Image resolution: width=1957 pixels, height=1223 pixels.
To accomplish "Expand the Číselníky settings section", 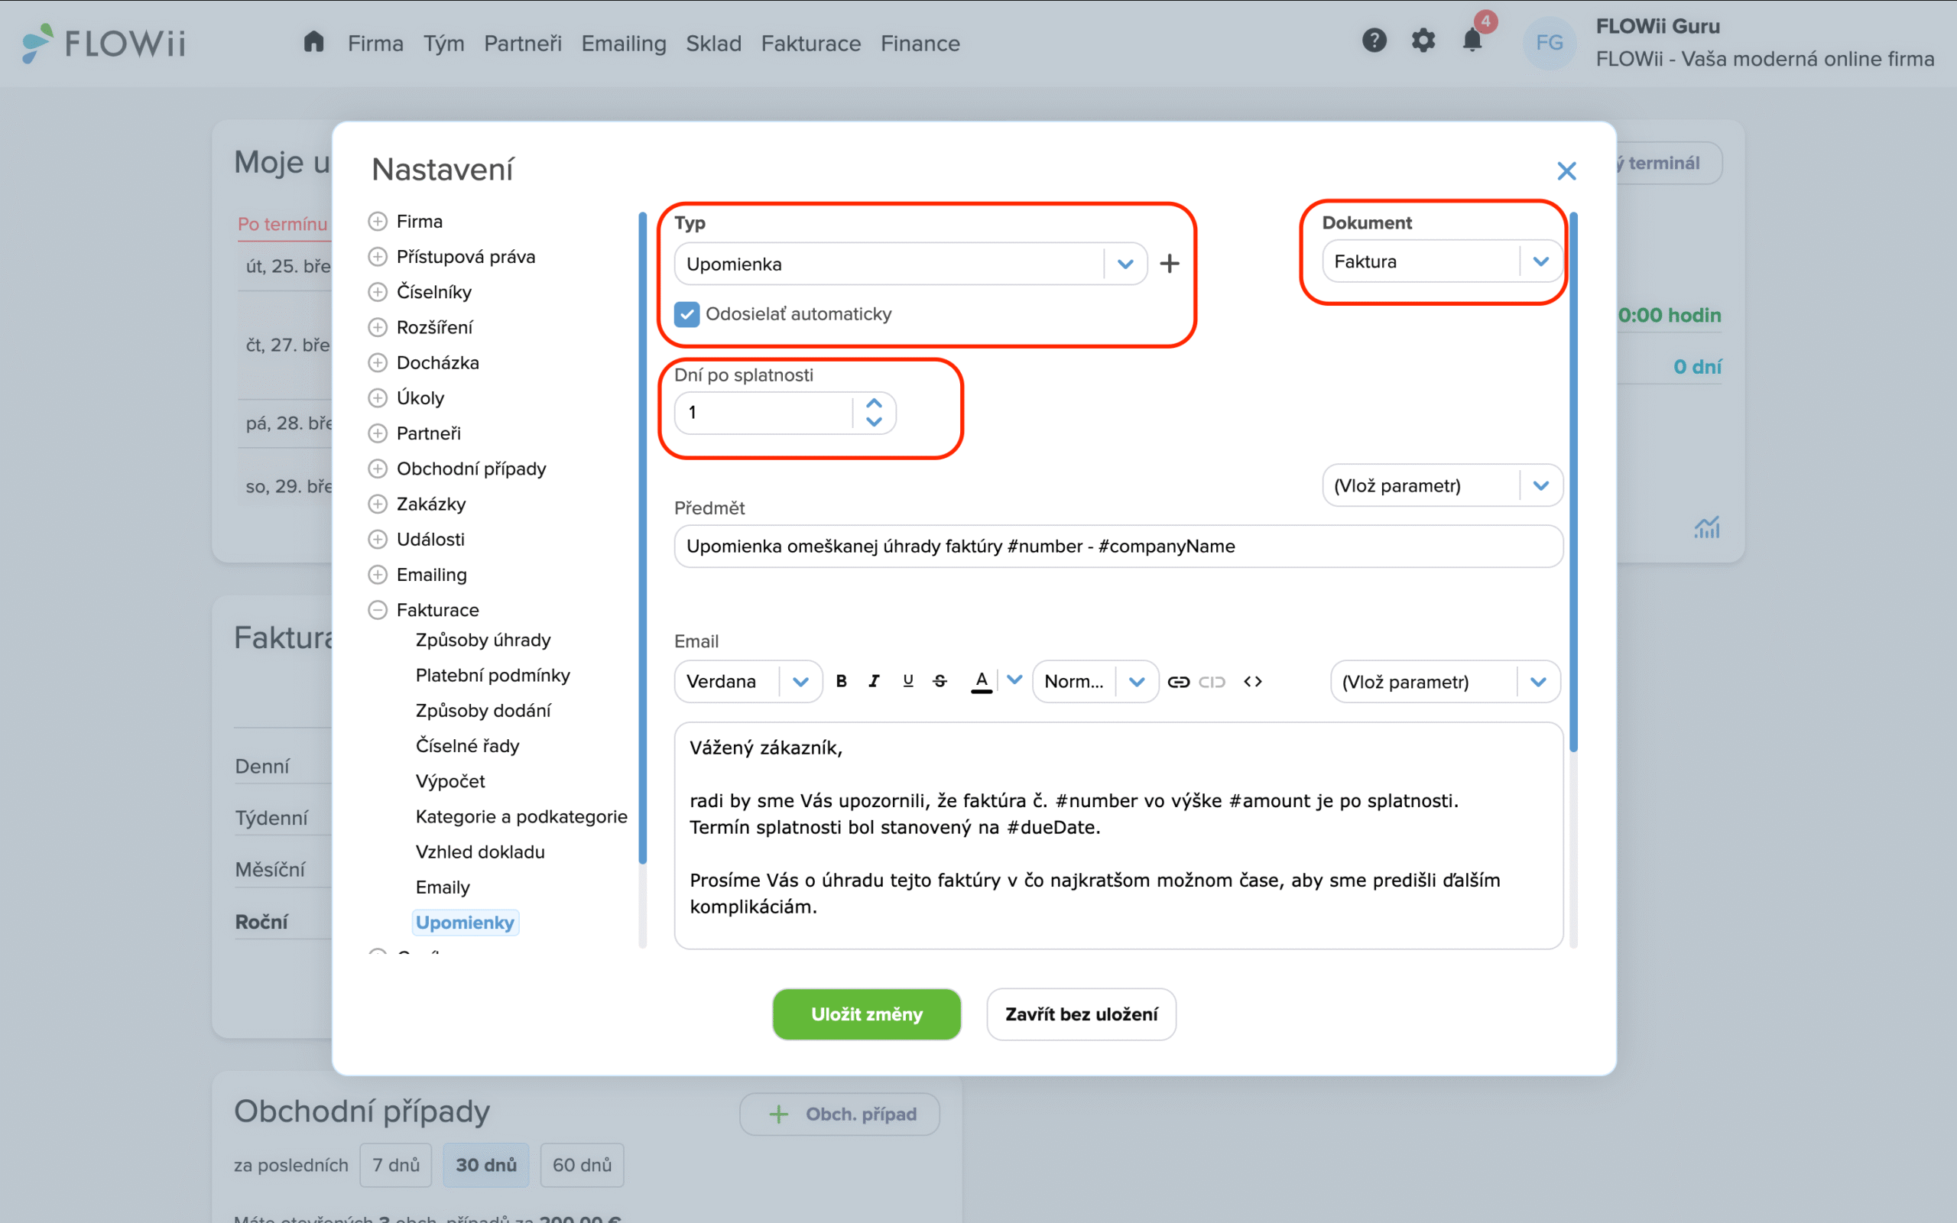I will [x=378, y=292].
